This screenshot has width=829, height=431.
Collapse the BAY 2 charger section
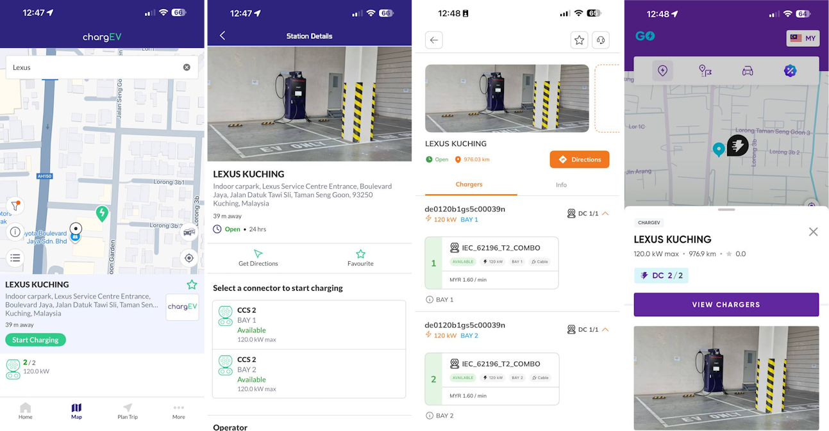click(605, 329)
